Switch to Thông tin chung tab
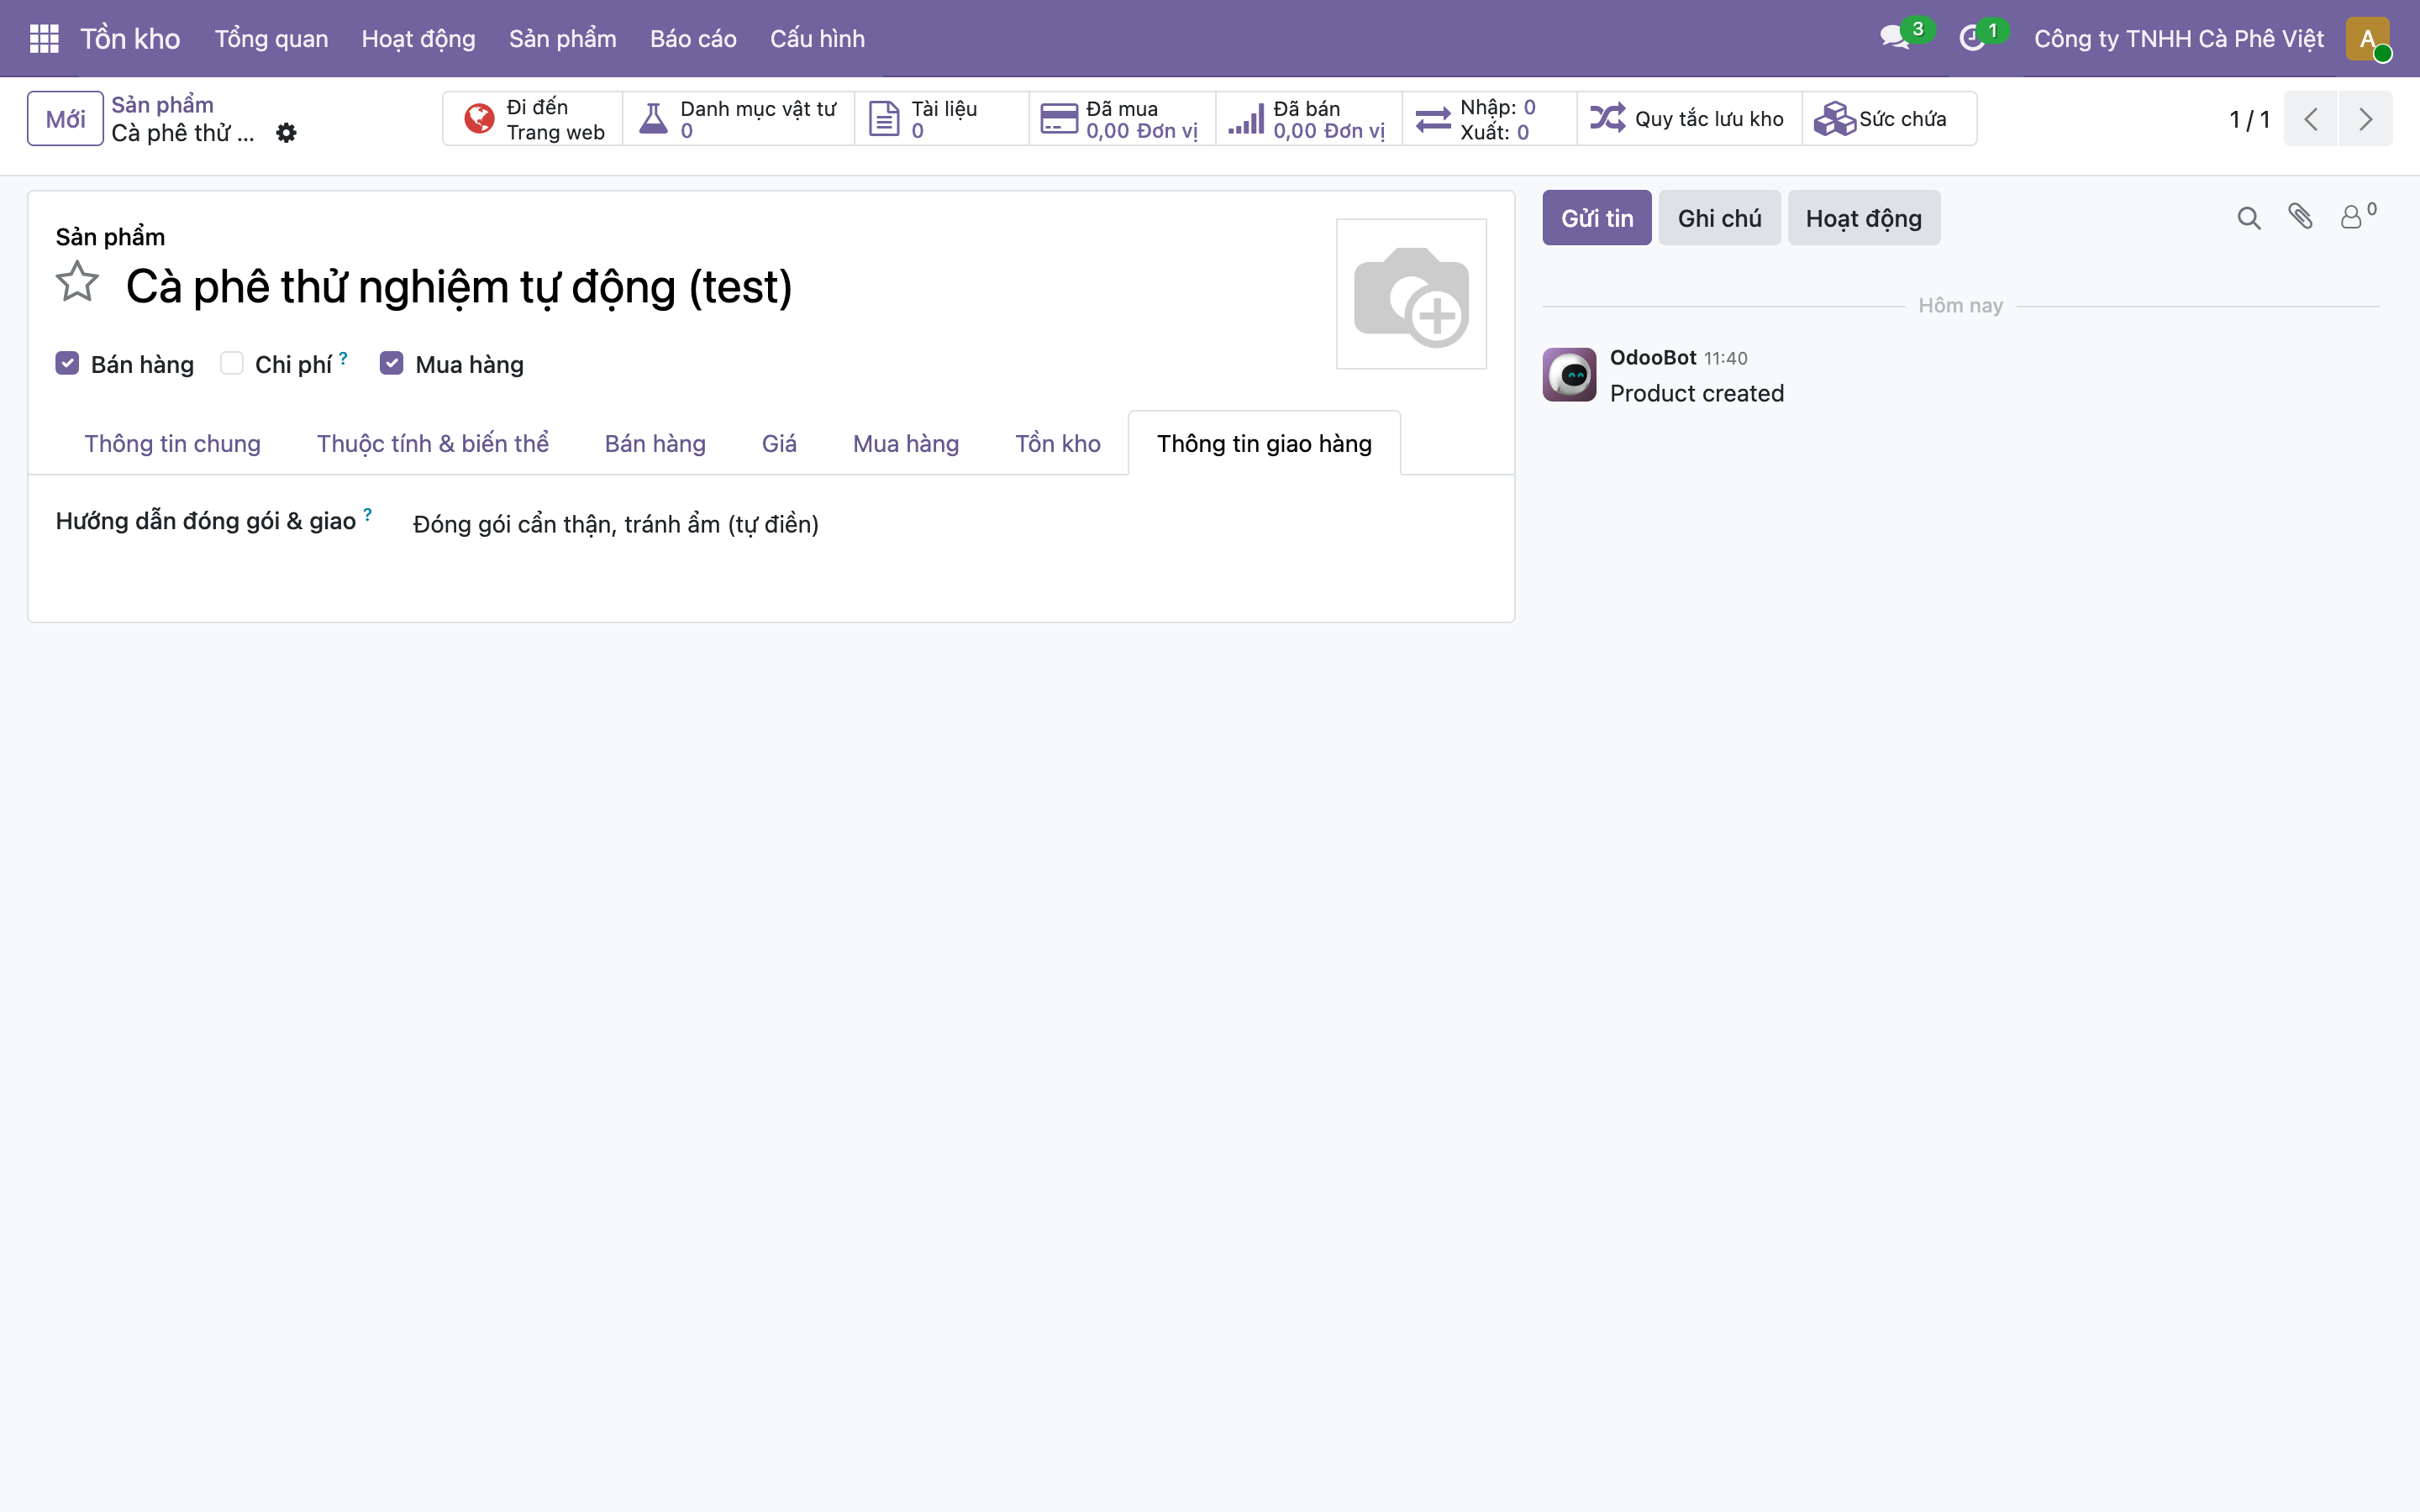Viewport: 2420px width, 1512px height. click(172, 443)
